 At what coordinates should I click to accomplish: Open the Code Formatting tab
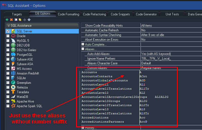(x=69, y=14)
